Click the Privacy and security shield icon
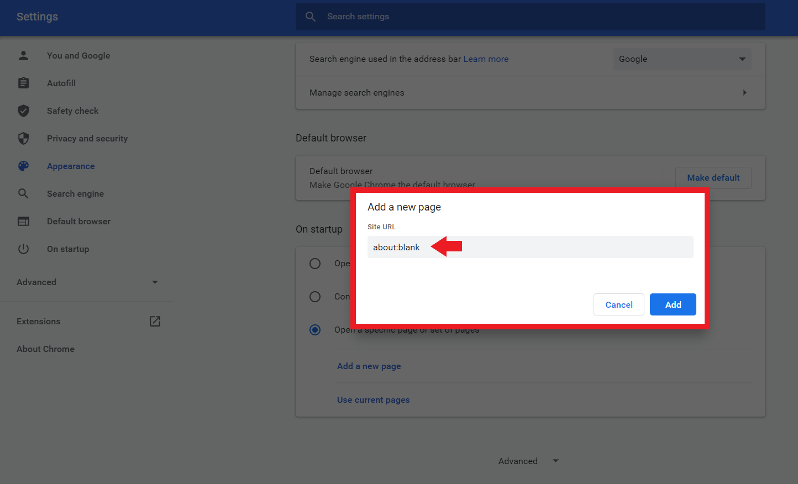The height and width of the screenshot is (484, 798). click(x=23, y=138)
